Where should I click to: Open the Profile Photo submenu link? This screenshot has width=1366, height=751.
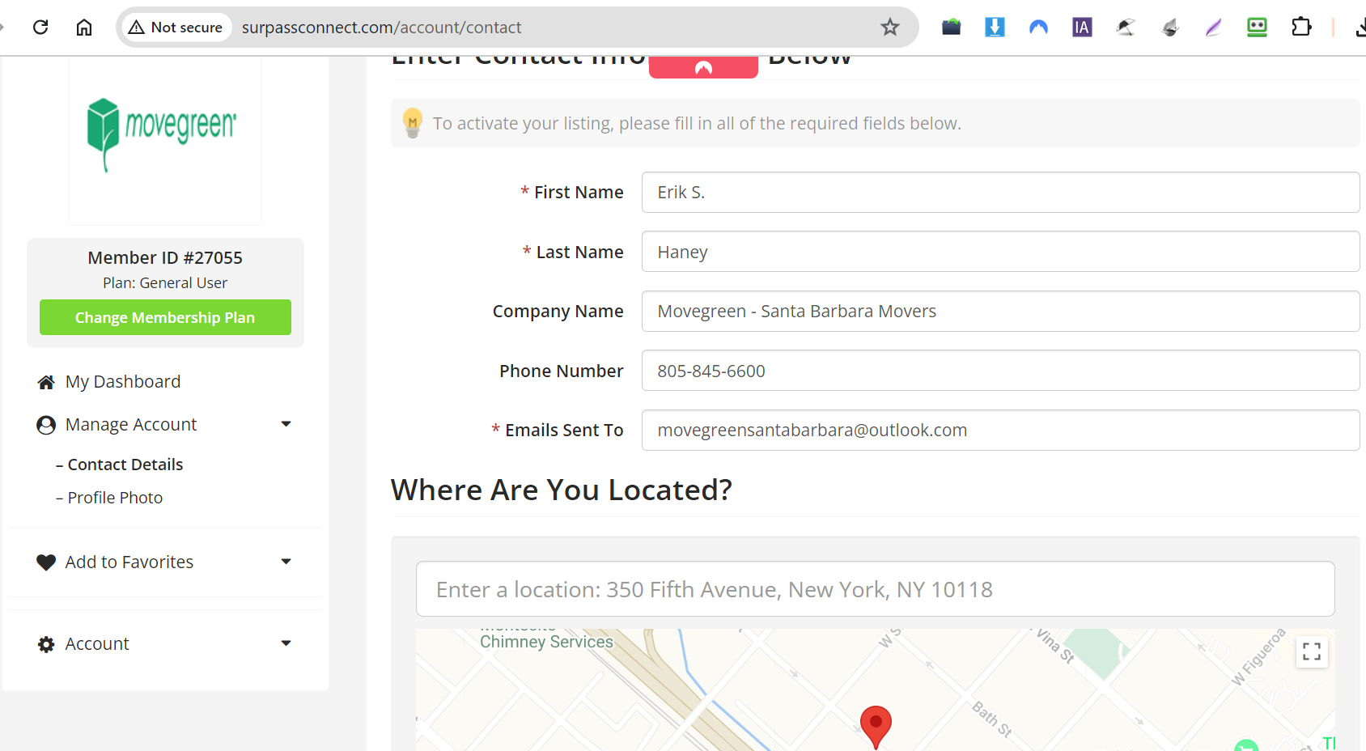115,498
